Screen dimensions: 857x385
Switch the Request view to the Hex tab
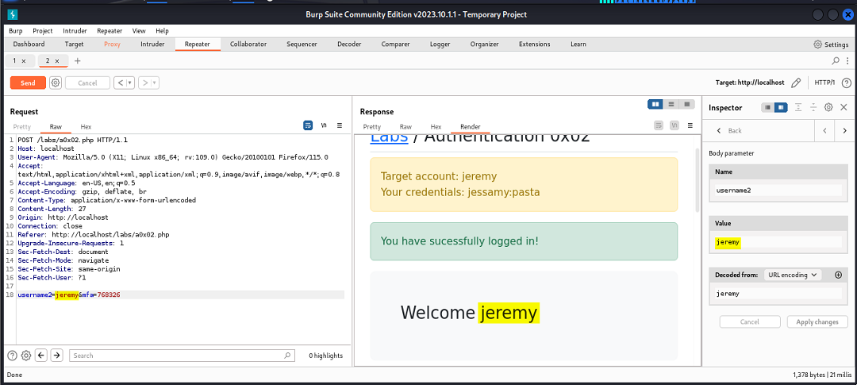[86, 126]
